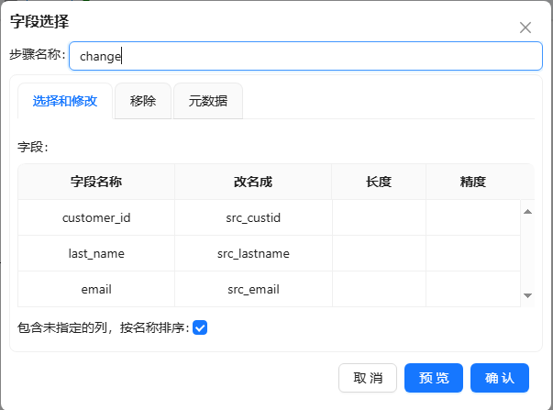Click the 长度 column header

379,182
